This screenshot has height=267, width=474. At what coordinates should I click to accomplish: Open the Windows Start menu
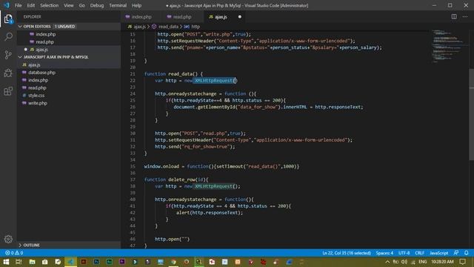(x=6, y=262)
